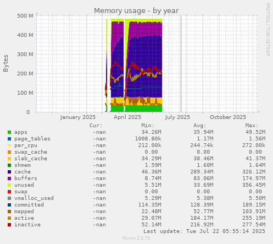Click the mapped max value 103.91M

(254, 212)
